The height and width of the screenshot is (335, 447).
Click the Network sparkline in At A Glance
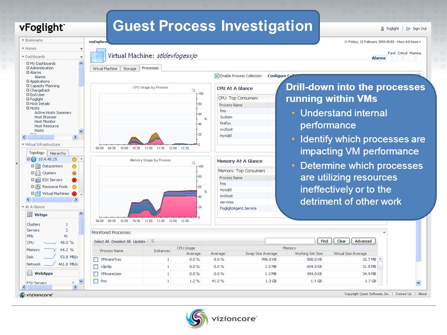click(50, 264)
